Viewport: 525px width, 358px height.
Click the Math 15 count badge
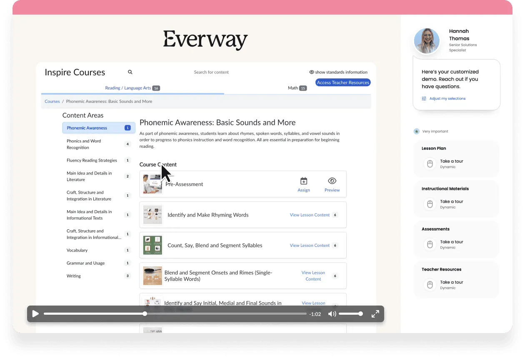pyautogui.click(x=303, y=88)
